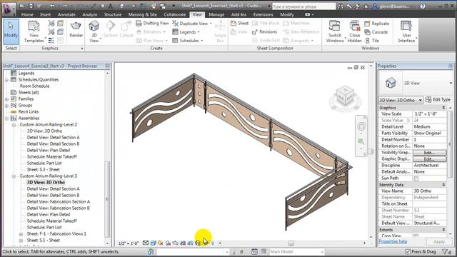Expand Sheet: F-1 - Fabrication Views 1
Image resolution: width=457 pixels, height=257 pixels.
(x=21, y=234)
